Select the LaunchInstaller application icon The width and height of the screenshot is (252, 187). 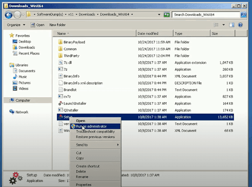(x=61, y=103)
